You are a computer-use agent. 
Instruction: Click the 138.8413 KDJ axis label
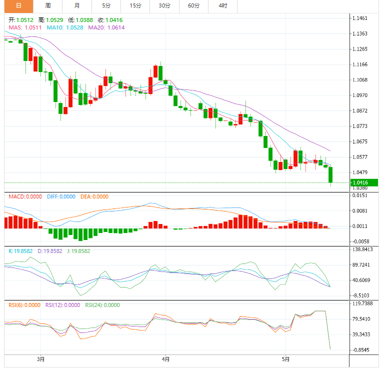(362, 249)
